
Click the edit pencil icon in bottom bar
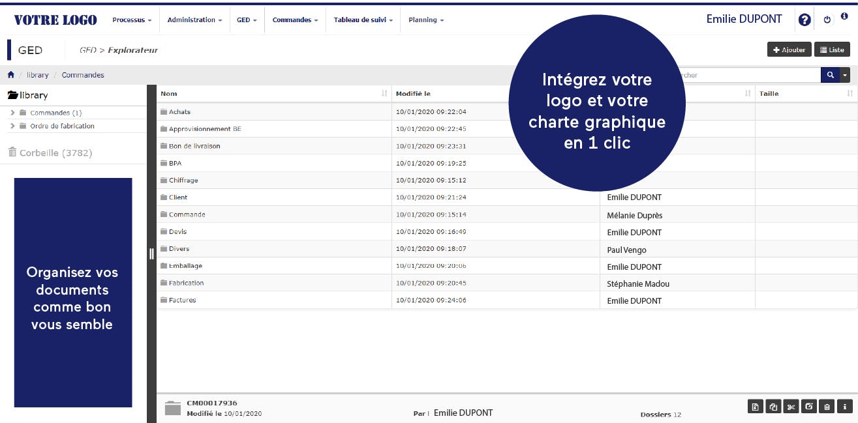click(x=809, y=407)
